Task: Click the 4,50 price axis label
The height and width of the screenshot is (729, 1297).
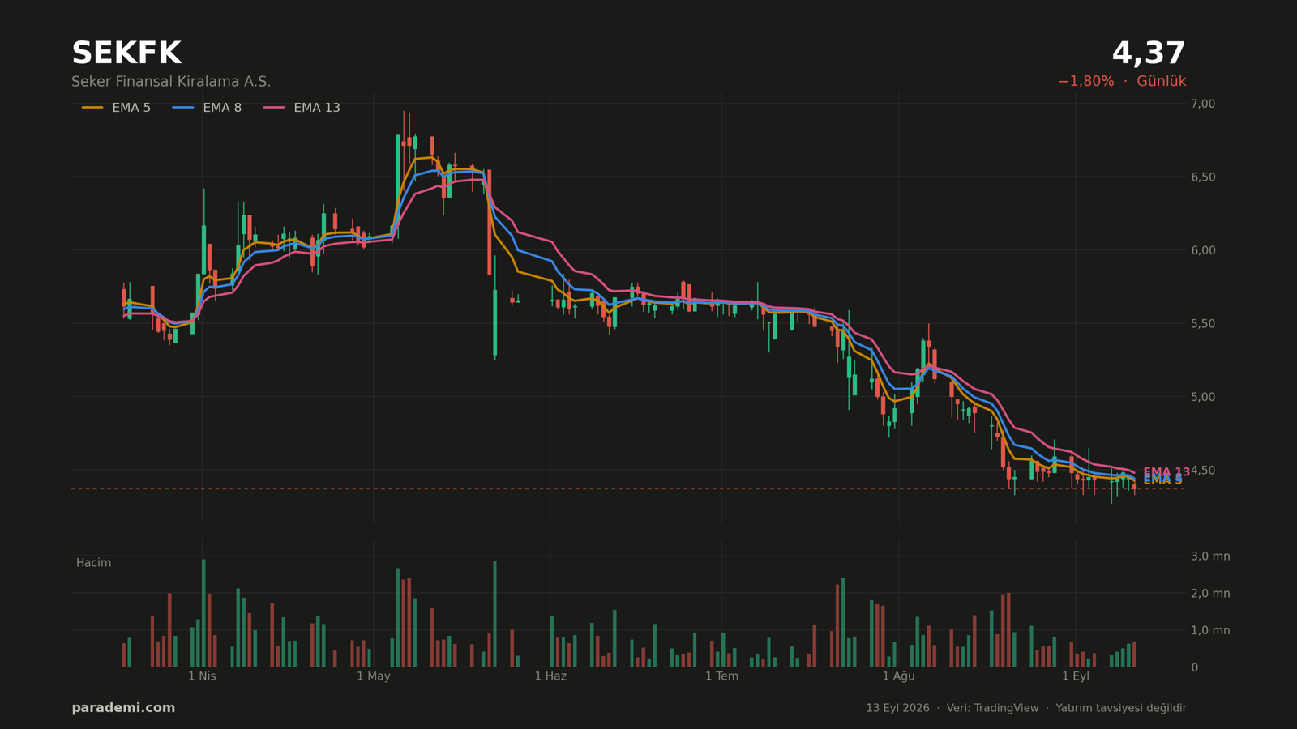Action: click(x=1203, y=470)
